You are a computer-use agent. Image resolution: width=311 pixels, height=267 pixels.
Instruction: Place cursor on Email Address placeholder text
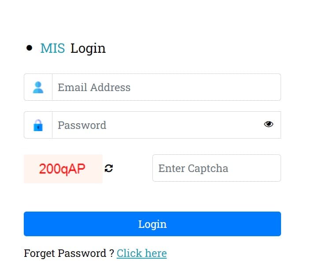point(94,88)
